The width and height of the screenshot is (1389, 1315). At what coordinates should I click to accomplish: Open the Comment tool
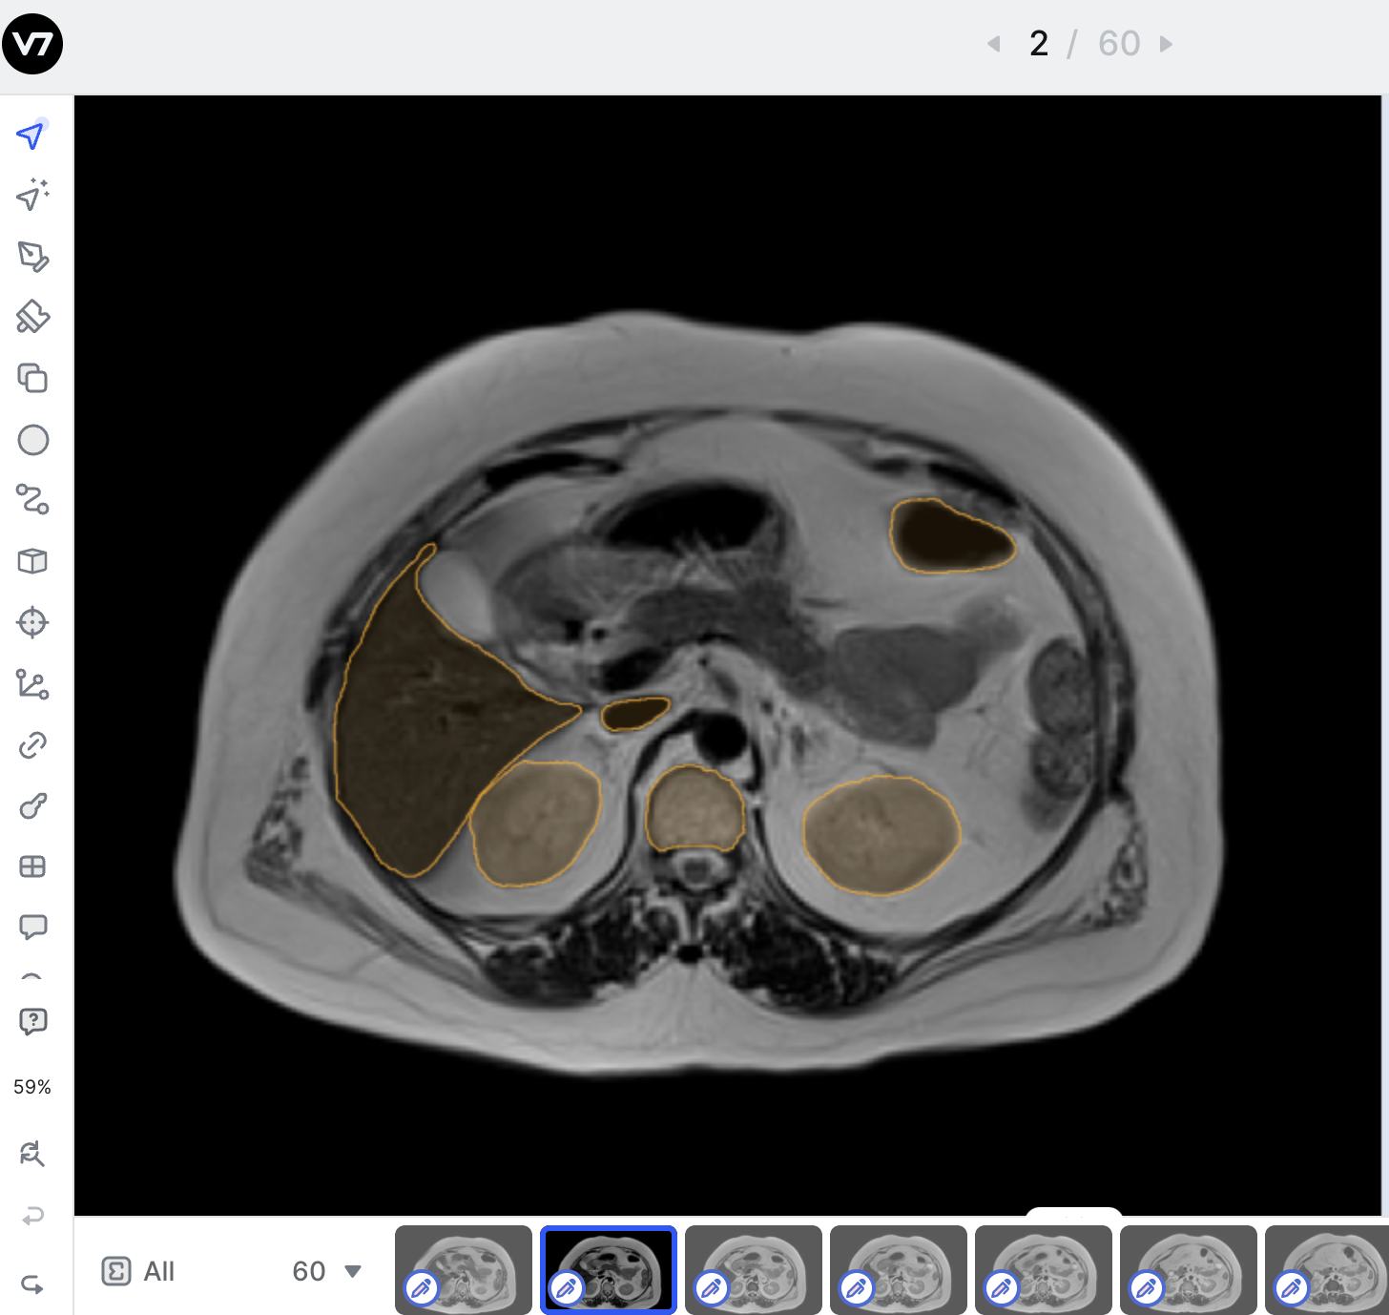click(x=32, y=927)
